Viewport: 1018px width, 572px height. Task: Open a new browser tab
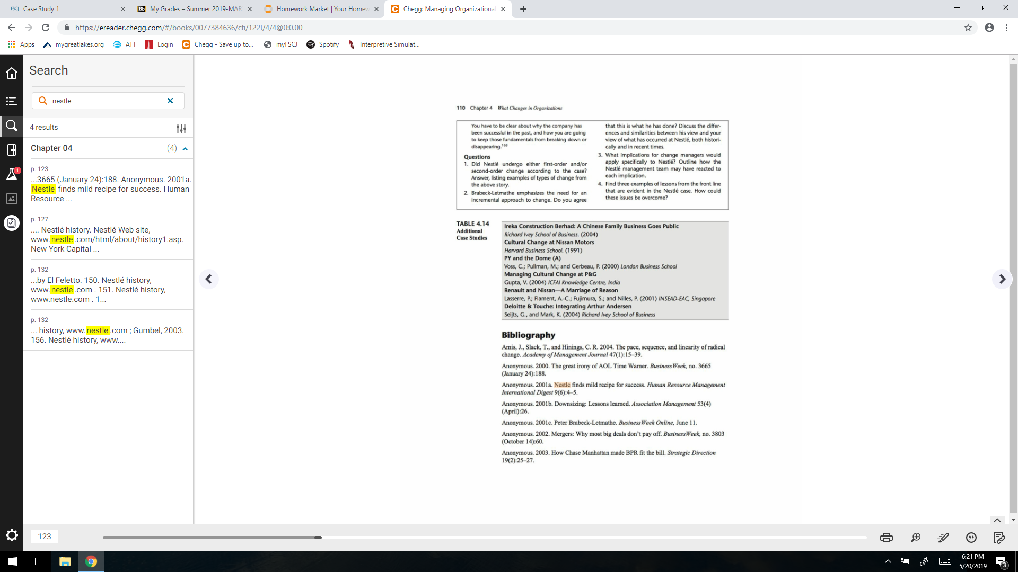(x=523, y=9)
